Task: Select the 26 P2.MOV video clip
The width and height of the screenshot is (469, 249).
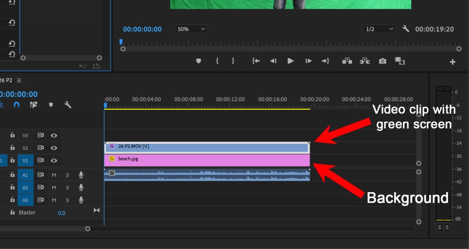Action: (x=207, y=148)
